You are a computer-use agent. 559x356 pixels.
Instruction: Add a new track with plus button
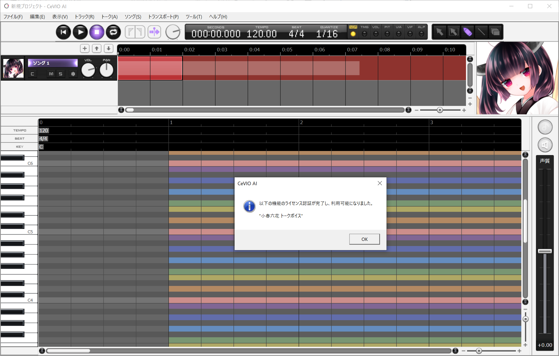tap(85, 48)
